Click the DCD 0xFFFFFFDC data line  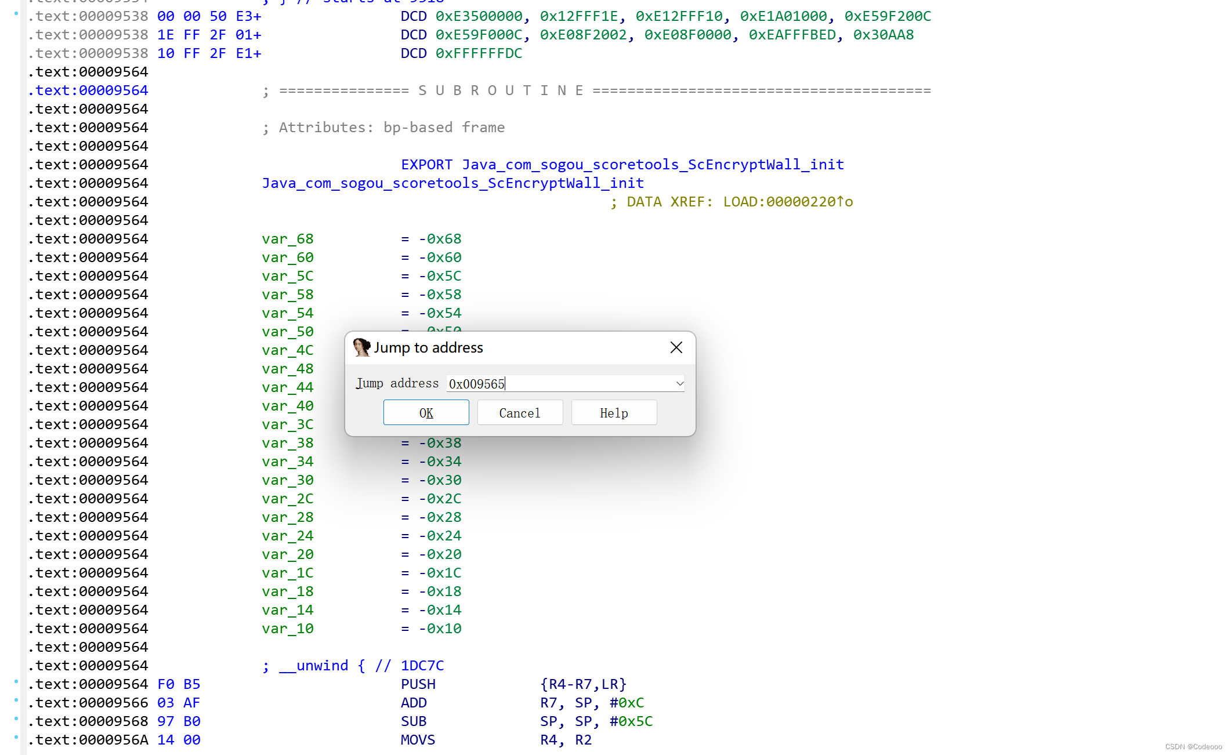click(461, 53)
